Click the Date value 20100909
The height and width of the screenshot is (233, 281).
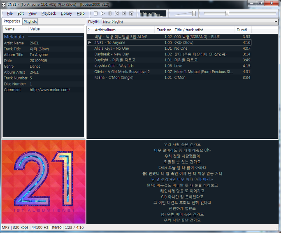pyautogui.click(x=38, y=61)
